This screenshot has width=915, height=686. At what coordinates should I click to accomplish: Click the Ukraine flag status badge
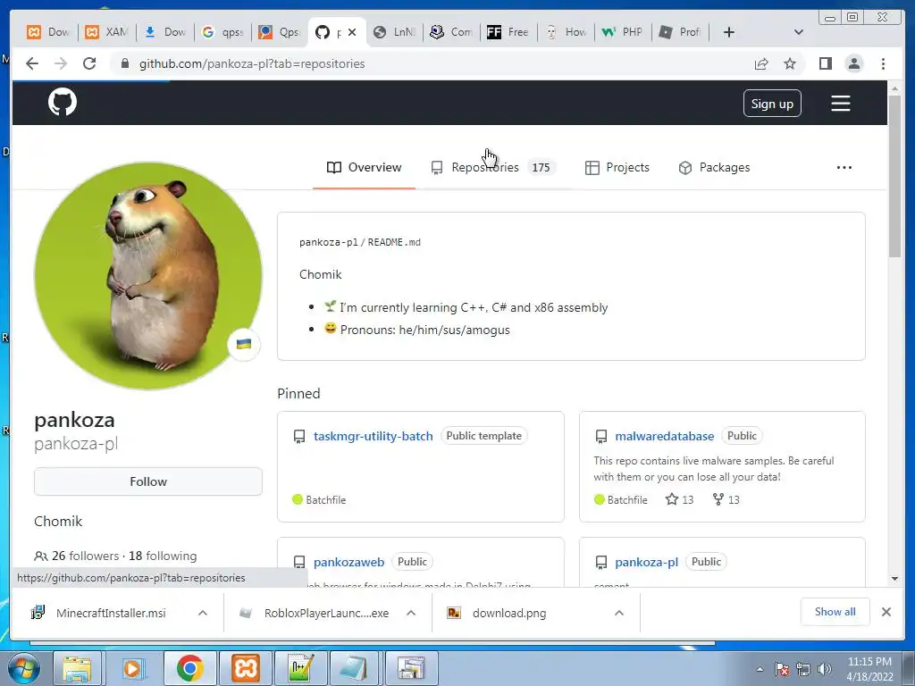[x=244, y=344]
